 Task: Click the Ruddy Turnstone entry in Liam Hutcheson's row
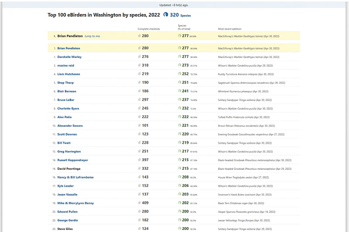(x=246, y=74)
